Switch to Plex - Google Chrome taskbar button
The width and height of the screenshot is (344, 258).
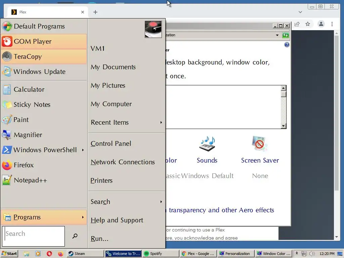tap(198, 254)
